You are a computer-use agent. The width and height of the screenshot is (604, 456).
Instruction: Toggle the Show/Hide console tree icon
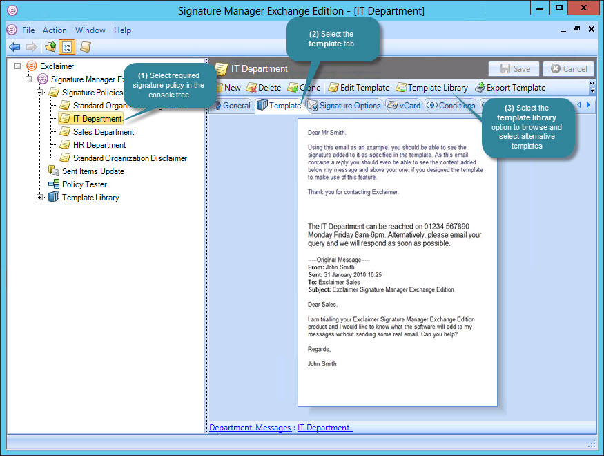coord(67,47)
